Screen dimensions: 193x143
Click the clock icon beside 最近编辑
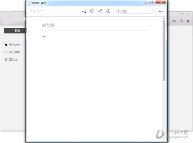pyautogui.click(x=6, y=52)
